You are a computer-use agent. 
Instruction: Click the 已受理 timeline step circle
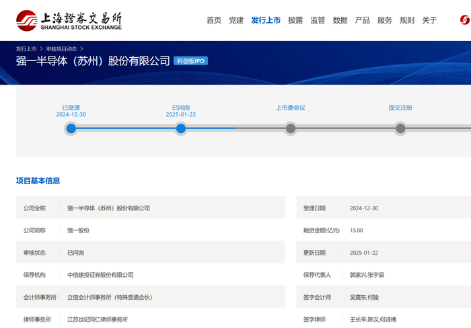pyautogui.click(x=71, y=128)
